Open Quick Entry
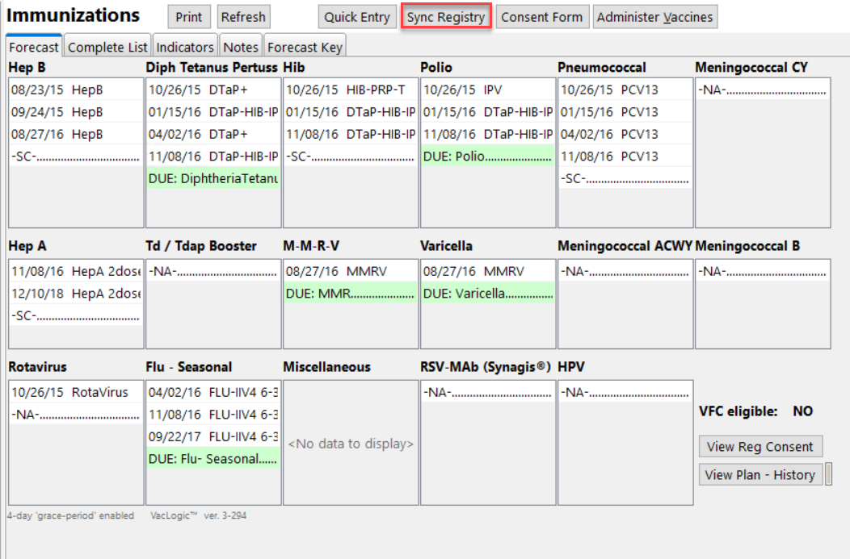This screenshot has height=559, width=850. coord(356,17)
